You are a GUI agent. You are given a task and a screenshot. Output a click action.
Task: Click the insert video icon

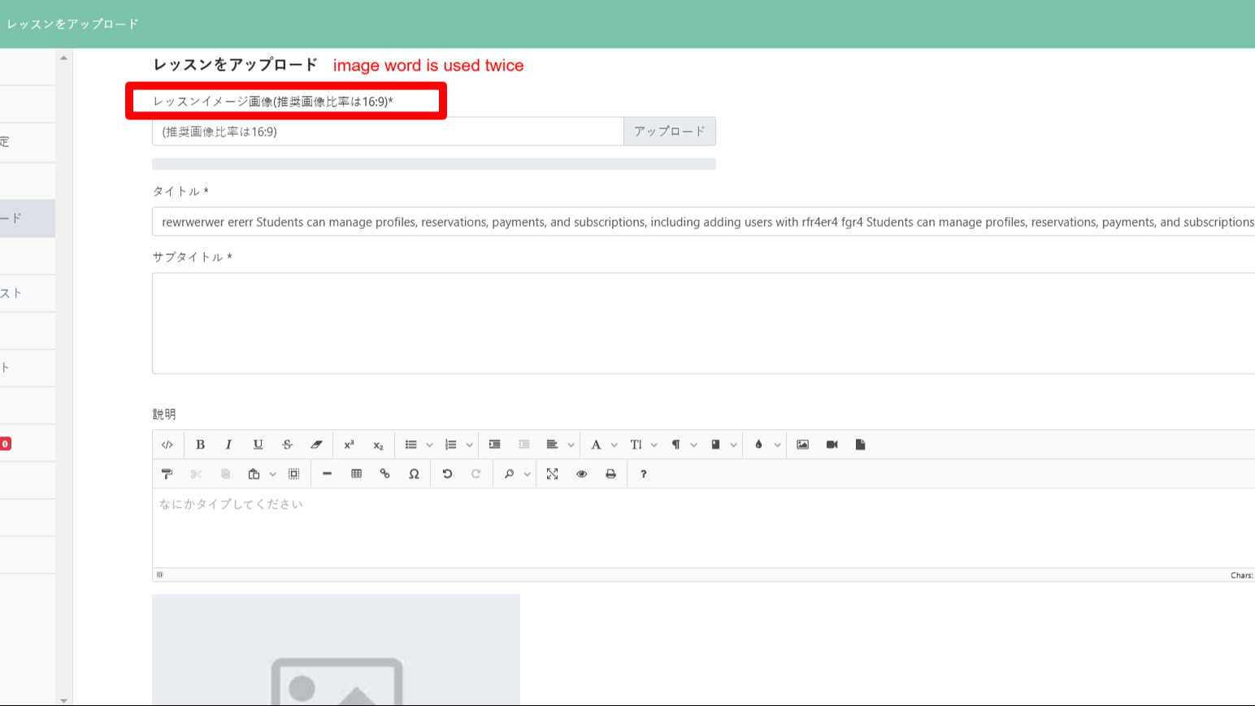(832, 444)
